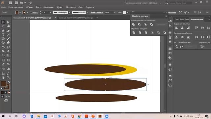Apply Divide pathfinder operation
211x119 pixels.
click(x=134, y=33)
